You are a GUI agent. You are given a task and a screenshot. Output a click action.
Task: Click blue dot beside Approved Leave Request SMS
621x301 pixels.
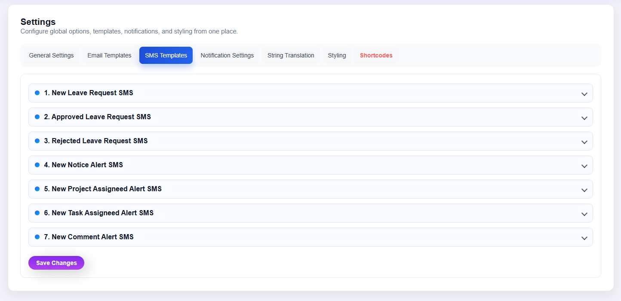pos(37,117)
